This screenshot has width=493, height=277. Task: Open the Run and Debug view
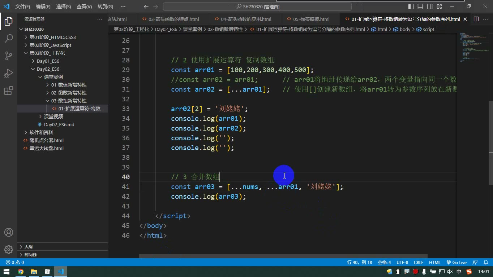point(9,73)
